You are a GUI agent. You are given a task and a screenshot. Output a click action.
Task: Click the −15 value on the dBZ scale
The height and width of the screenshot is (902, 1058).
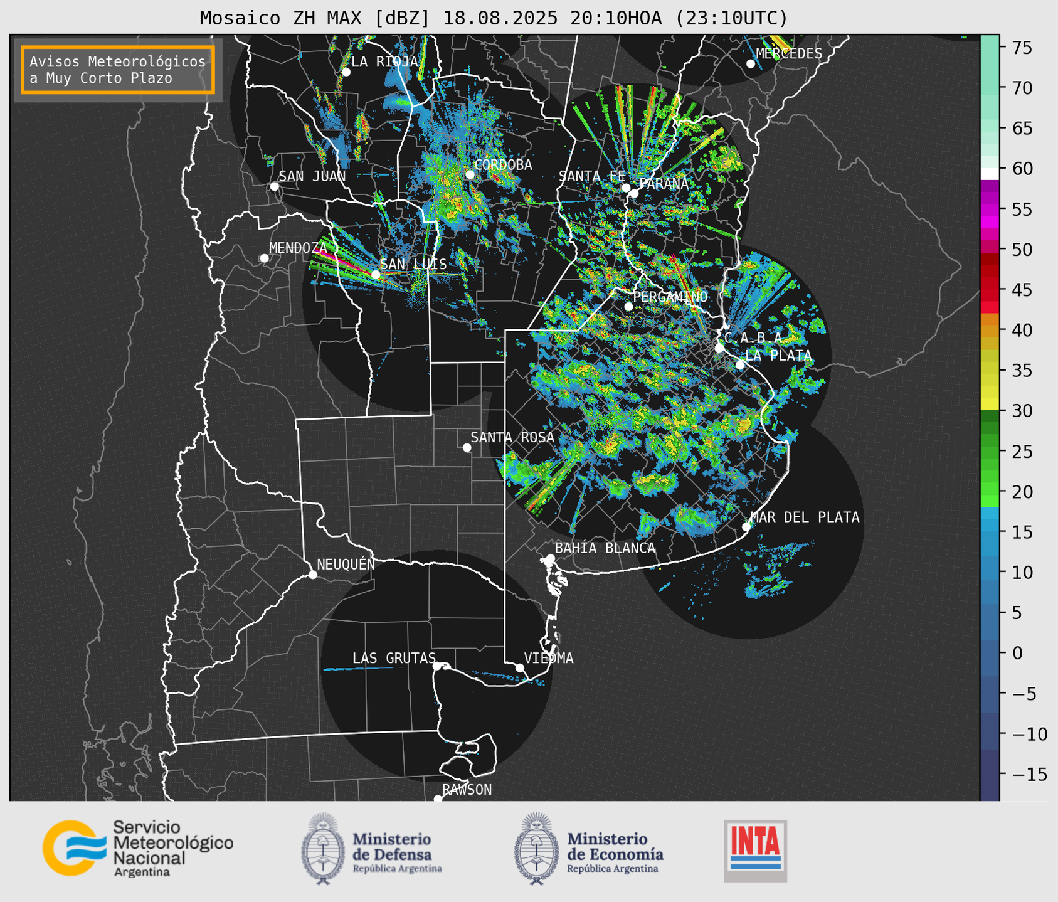1029,774
